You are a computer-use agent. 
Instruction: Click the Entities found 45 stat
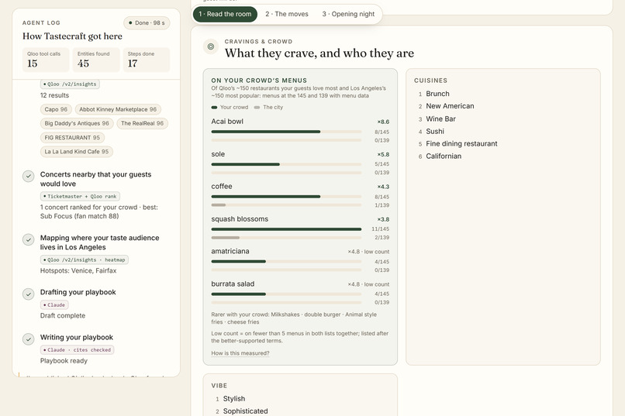coord(96,60)
